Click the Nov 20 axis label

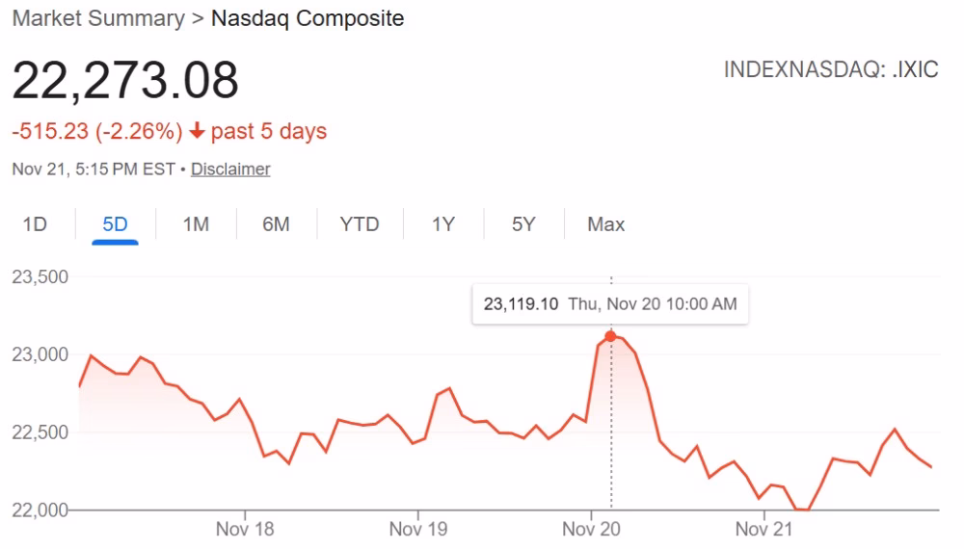pos(591,529)
